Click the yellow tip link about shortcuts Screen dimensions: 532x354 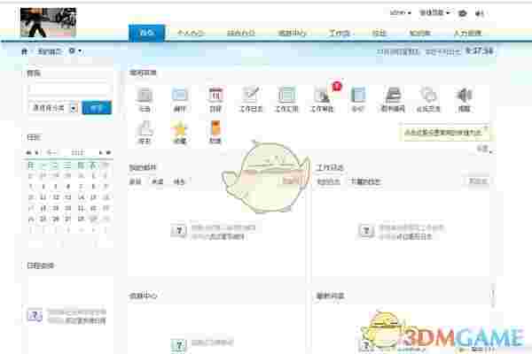pyautogui.click(x=442, y=133)
